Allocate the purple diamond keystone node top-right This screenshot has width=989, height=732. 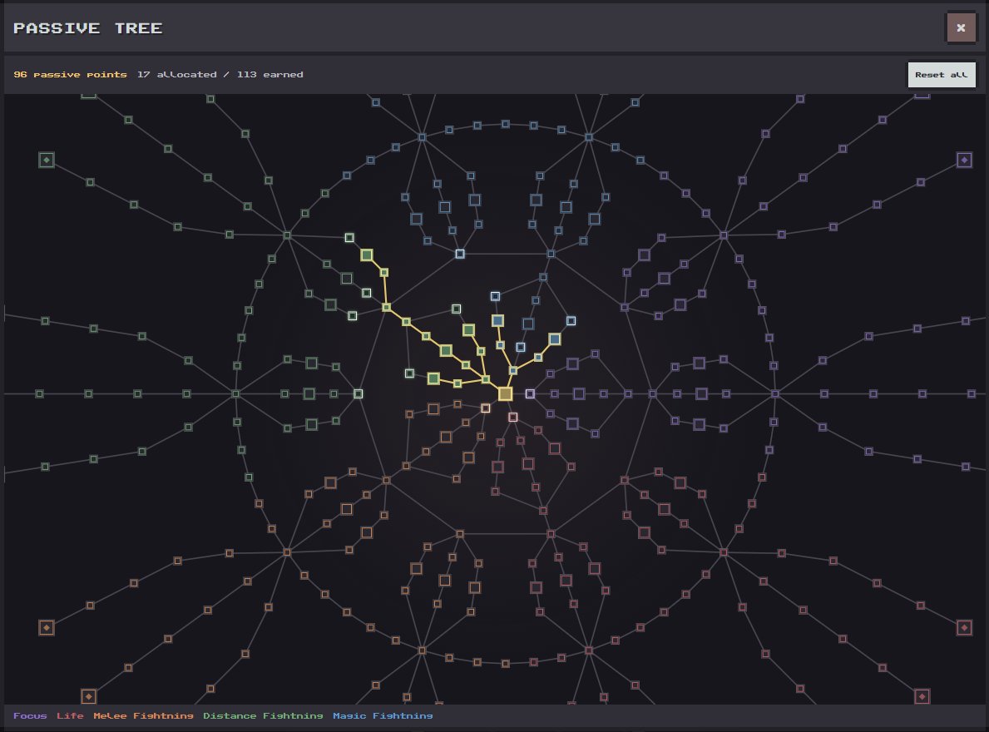964,161
